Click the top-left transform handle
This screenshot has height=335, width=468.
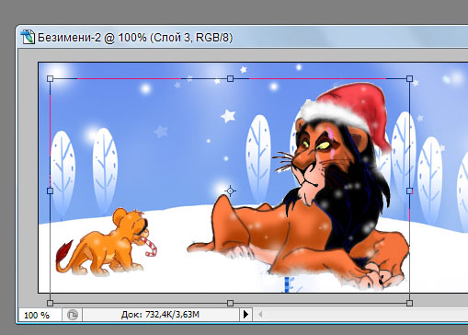point(51,79)
